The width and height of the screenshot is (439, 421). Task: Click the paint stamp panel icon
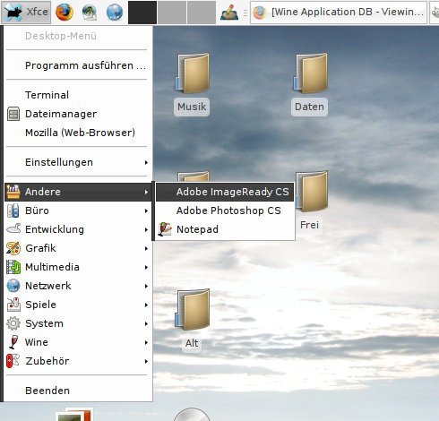pyautogui.click(x=229, y=13)
